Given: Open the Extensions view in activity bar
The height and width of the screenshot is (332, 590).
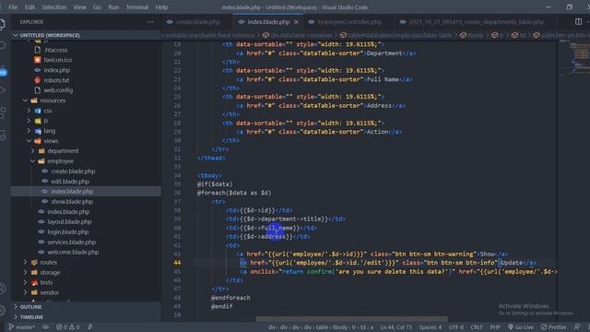Looking at the screenshot, I should 2,113.
